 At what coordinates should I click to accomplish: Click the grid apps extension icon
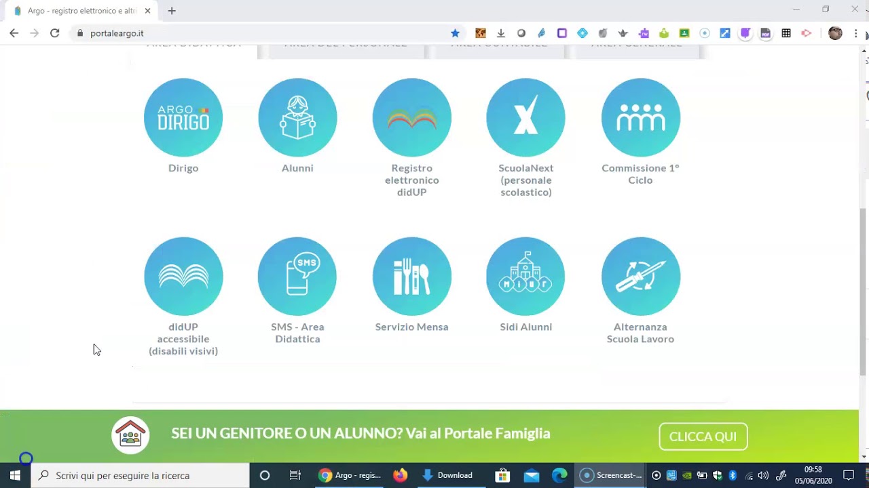pyautogui.click(x=786, y=33)
